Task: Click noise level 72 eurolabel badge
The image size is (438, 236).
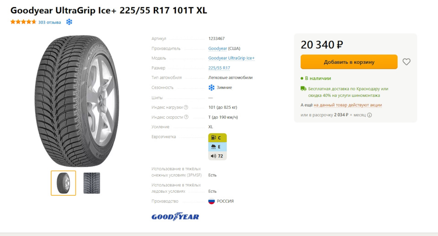Action: click(217, 156)
